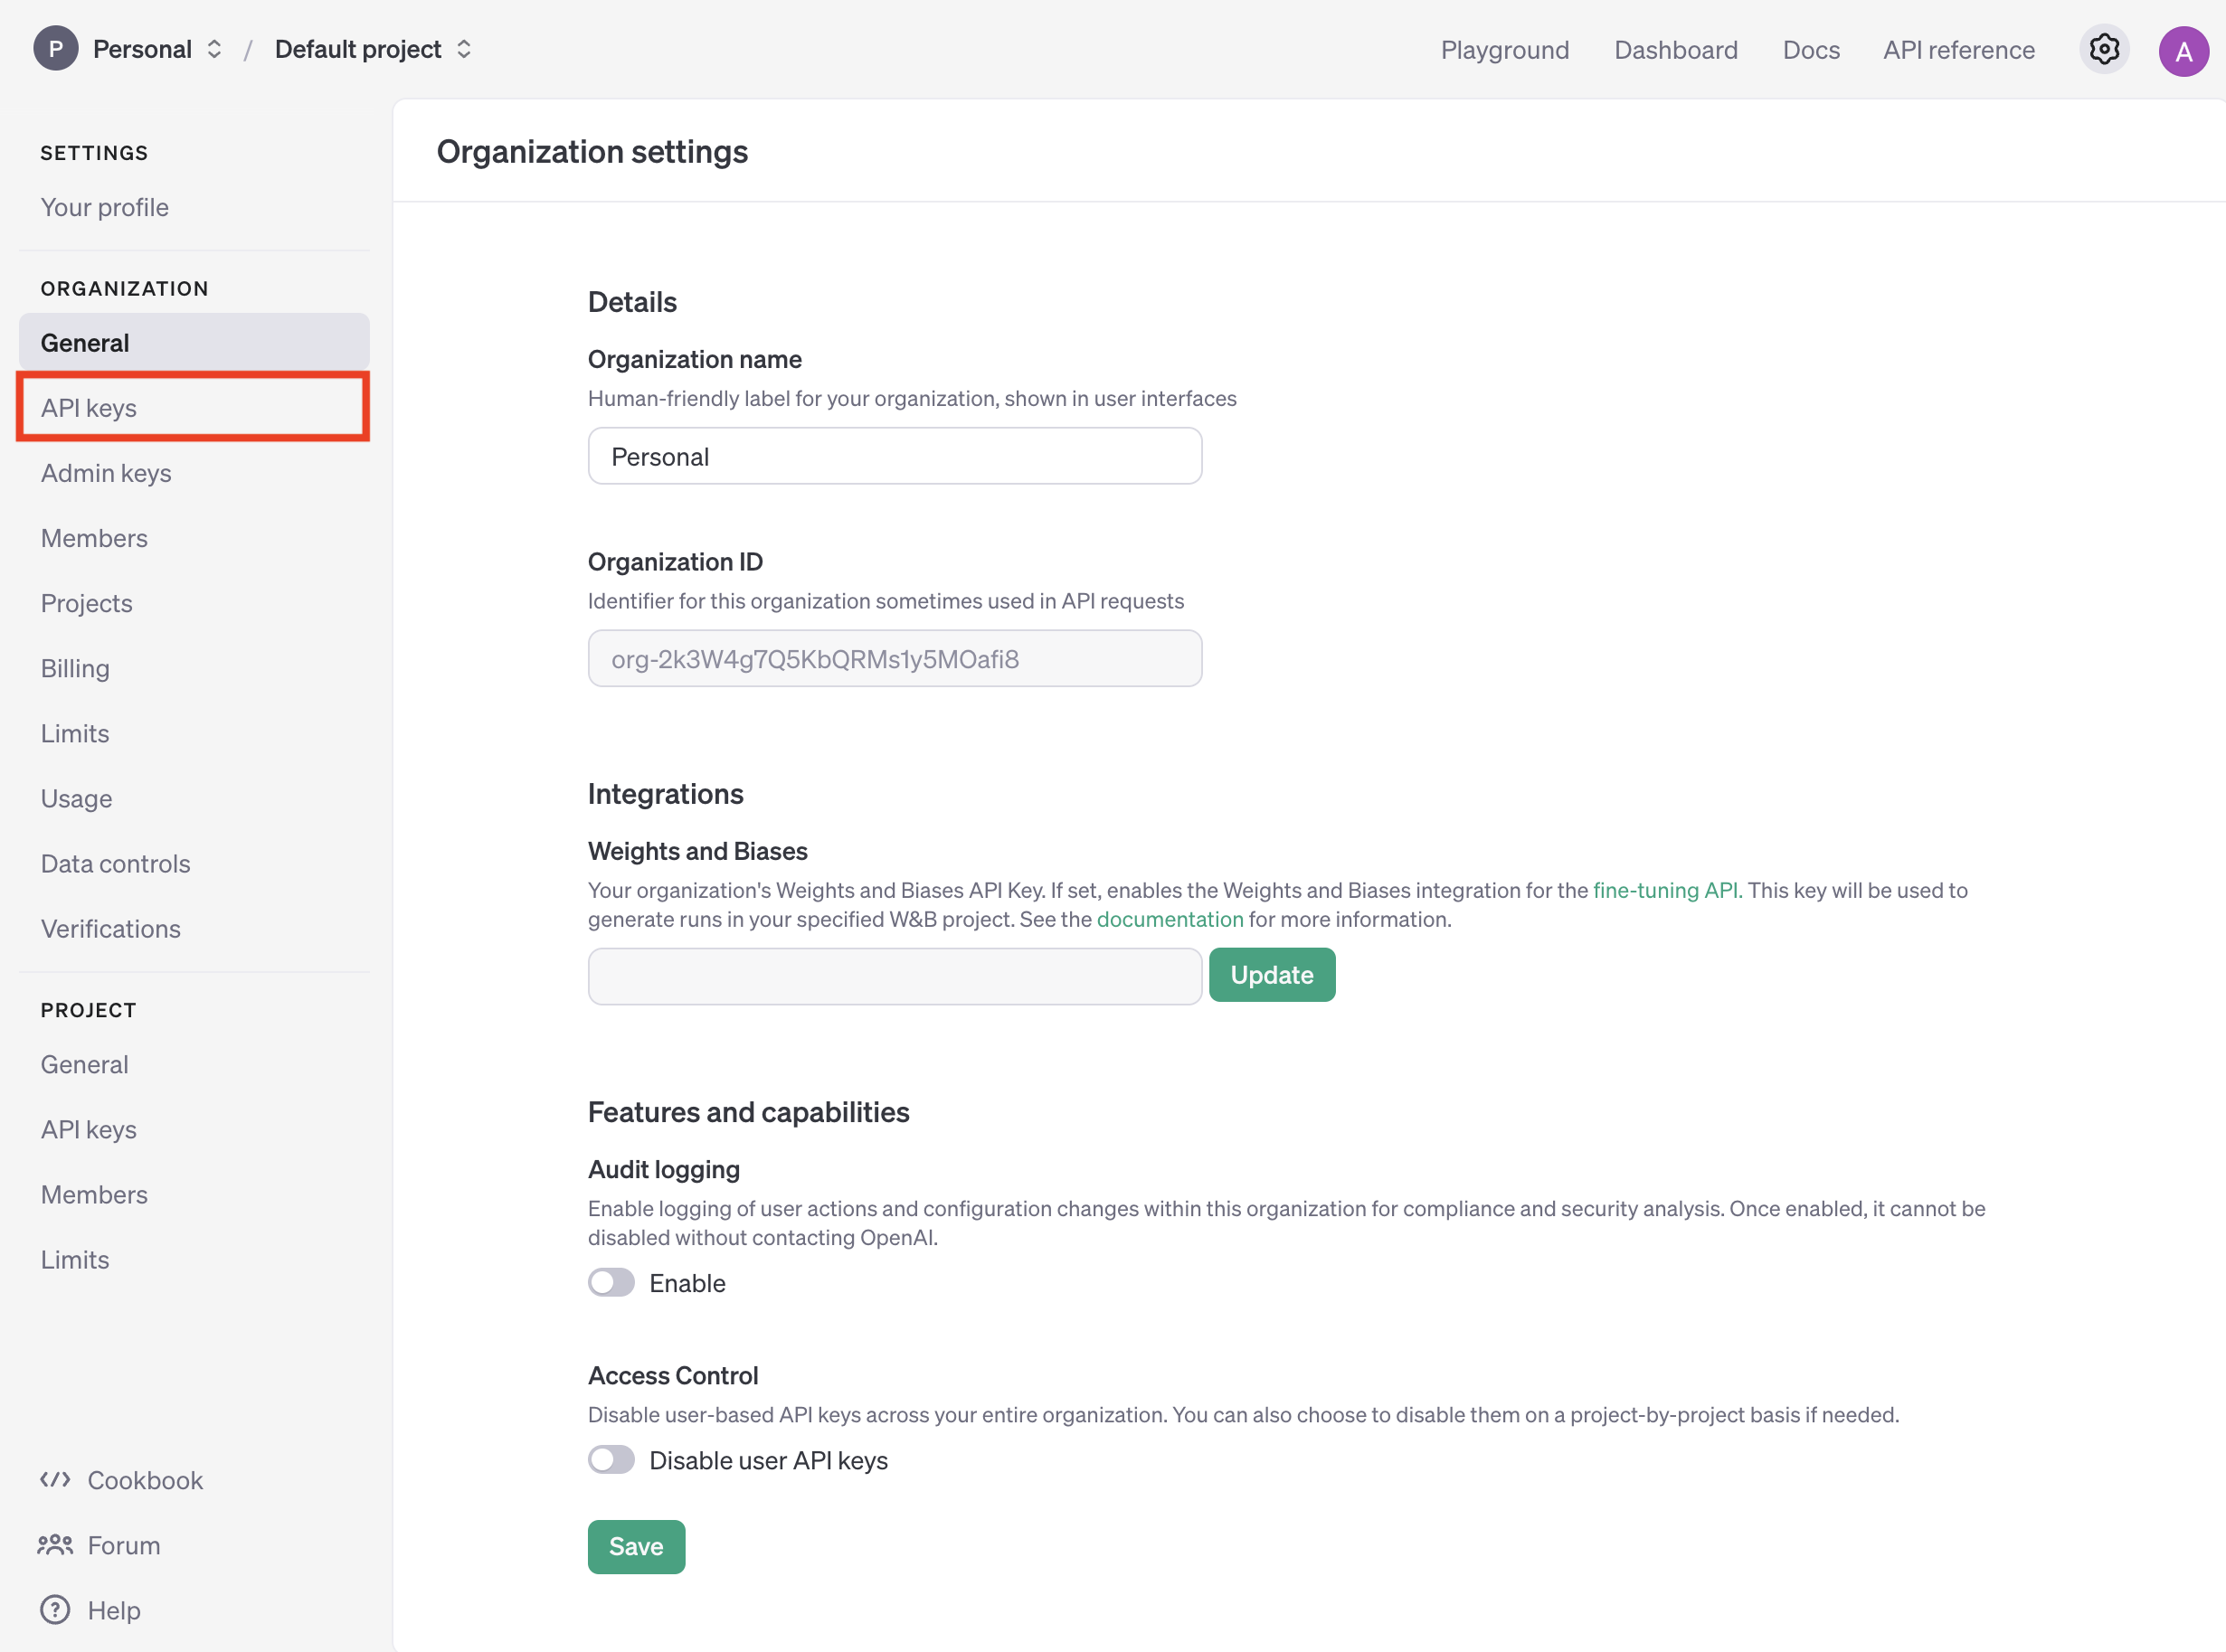Click the Weights and Biases key field
The height and width of the screenshot is (1652, 2226).
click(x=895, y=976)
